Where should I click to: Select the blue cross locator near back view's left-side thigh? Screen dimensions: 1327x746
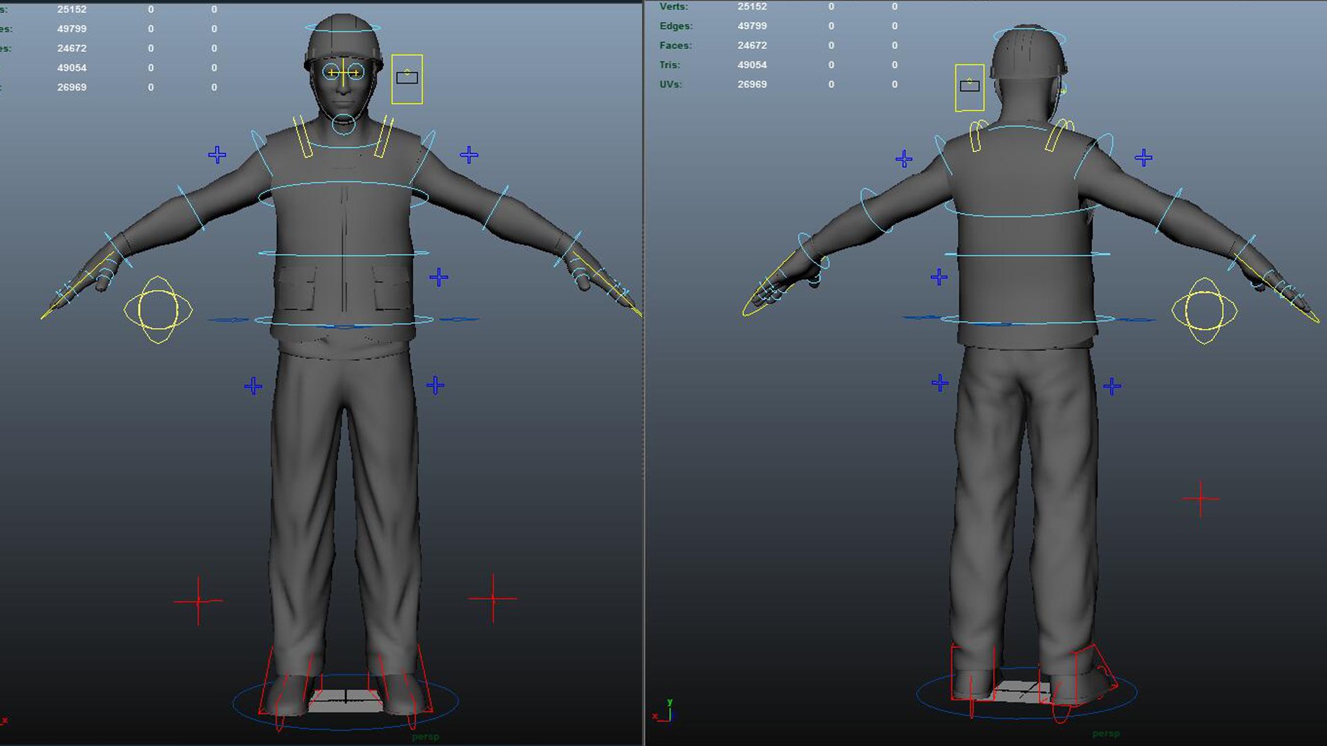940,383
